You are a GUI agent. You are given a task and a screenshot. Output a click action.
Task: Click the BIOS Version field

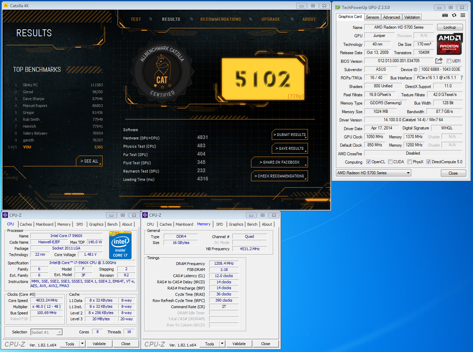click(399, 61)
